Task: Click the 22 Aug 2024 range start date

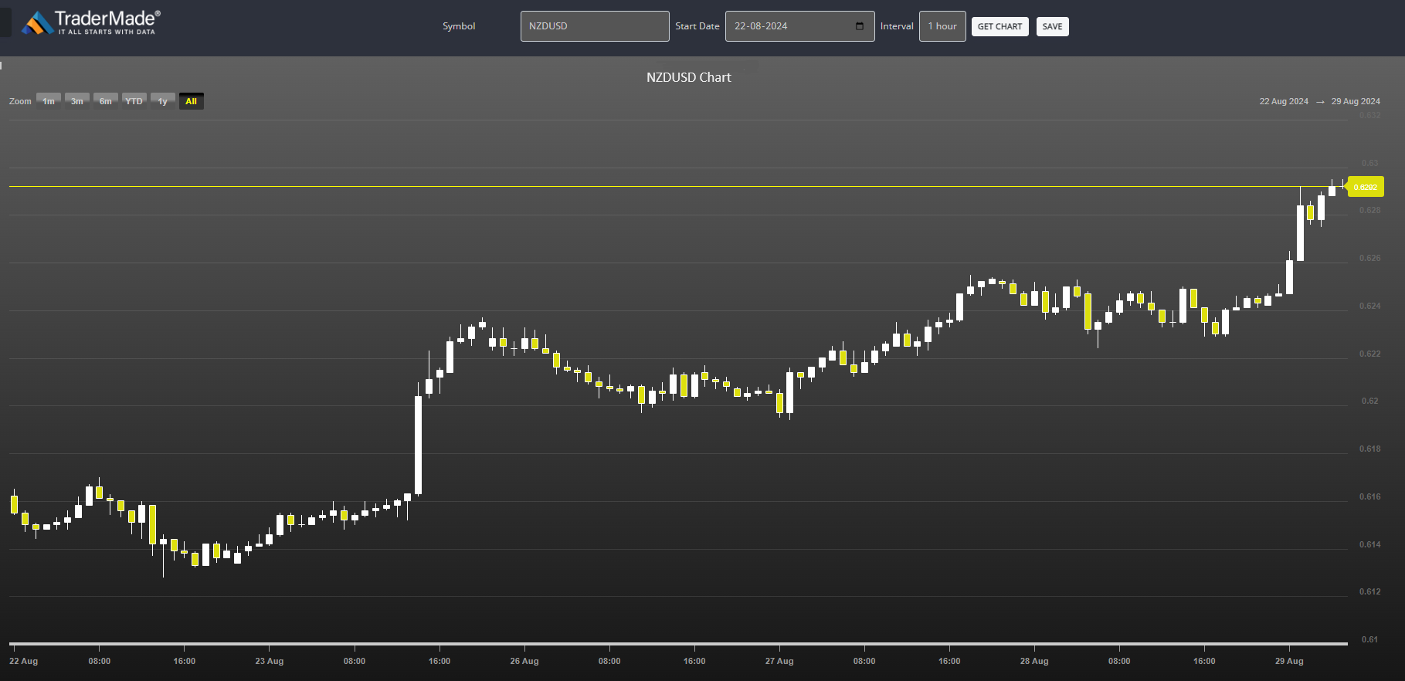Action: pyautogui.click(x=1284, y=101)
